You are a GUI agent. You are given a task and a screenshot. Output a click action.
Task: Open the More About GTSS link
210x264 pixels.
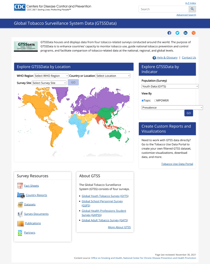click(119, 227)
